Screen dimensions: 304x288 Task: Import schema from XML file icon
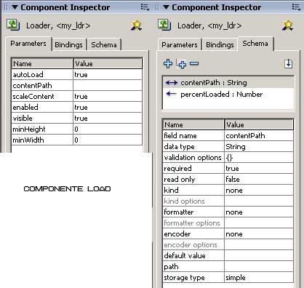[288, 63]
